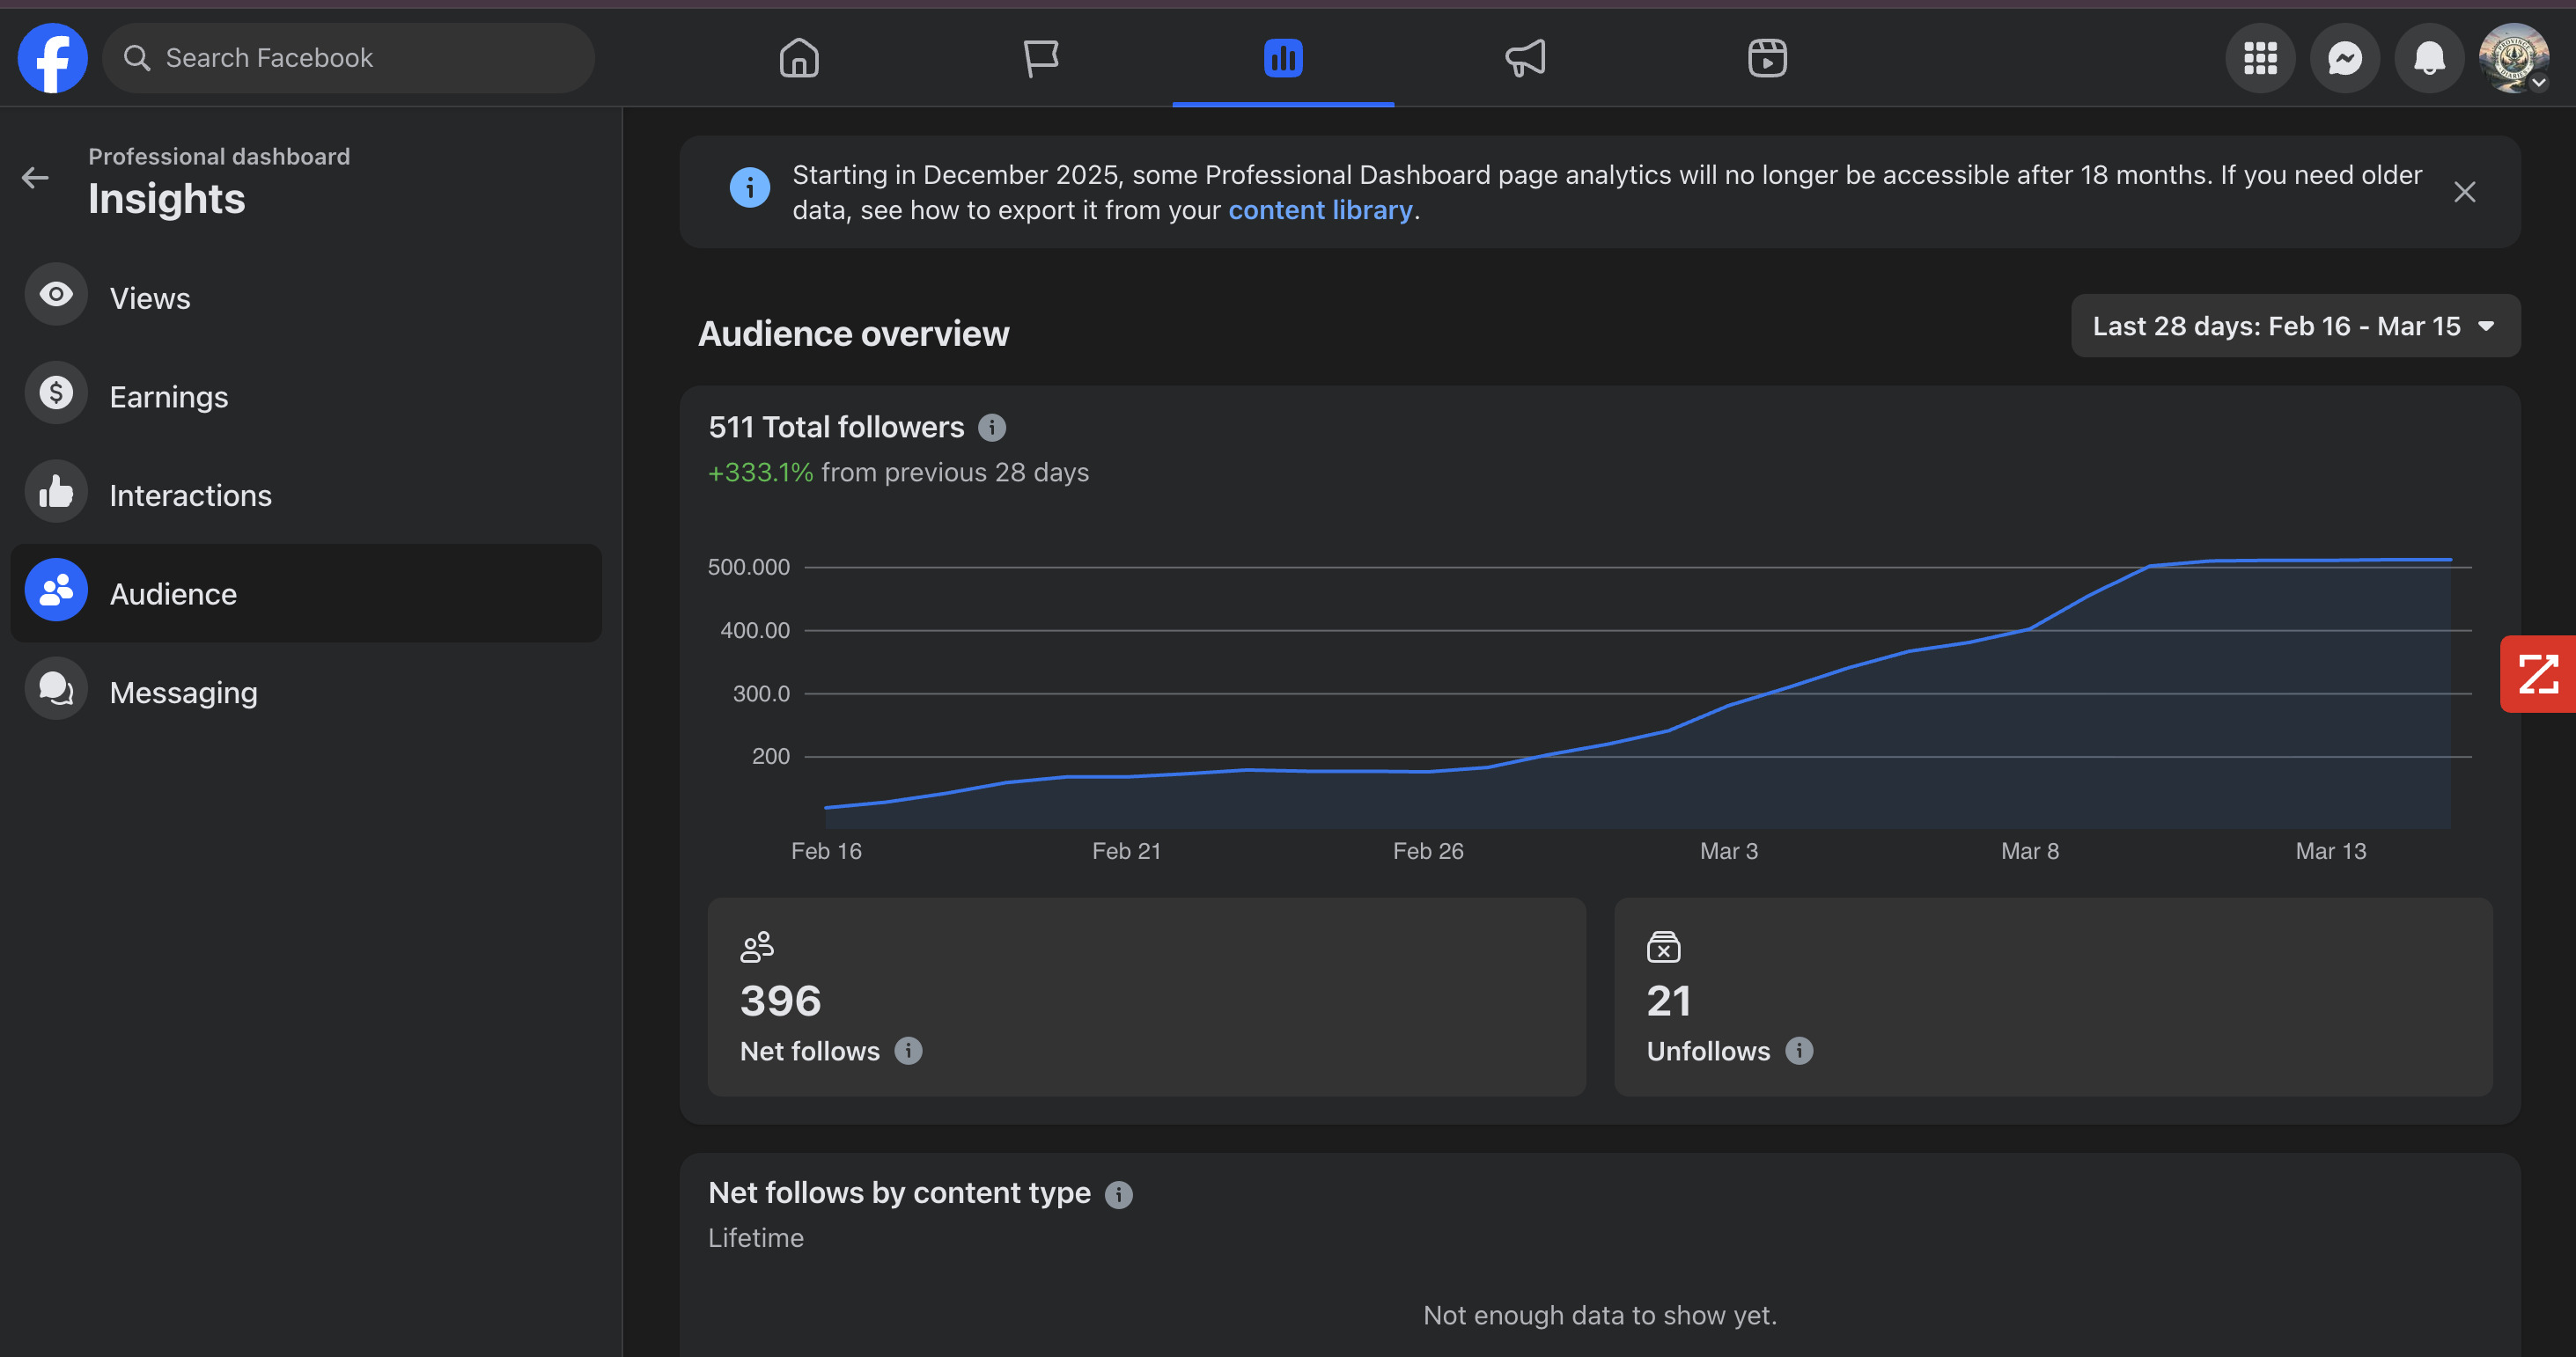This screenshot has width=2576, height=1357.
Task: Open the Messenger chat icon
Action: click(2345, 58)
